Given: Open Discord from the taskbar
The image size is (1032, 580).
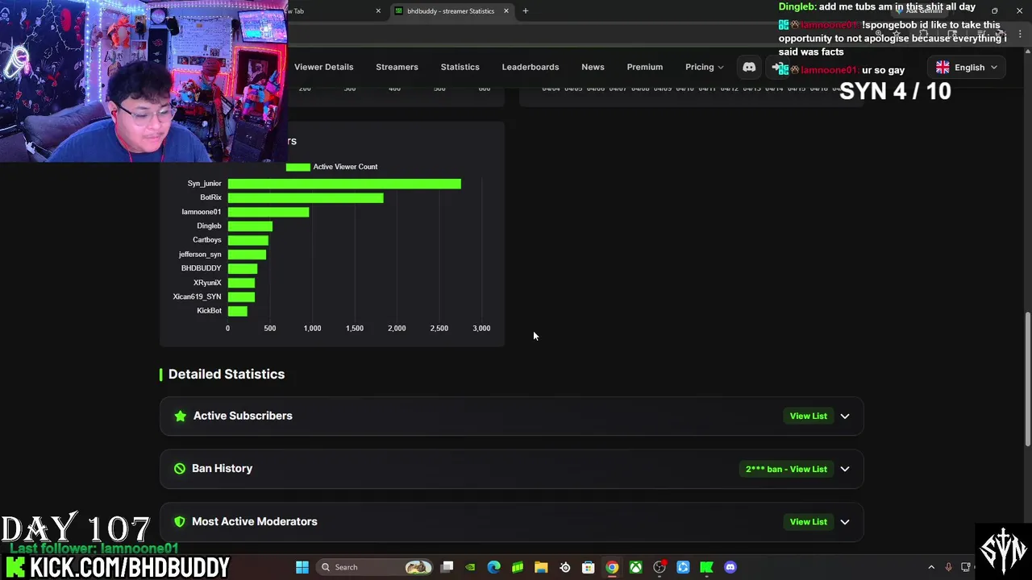Looking at the screenshot, I should (730, 567).
